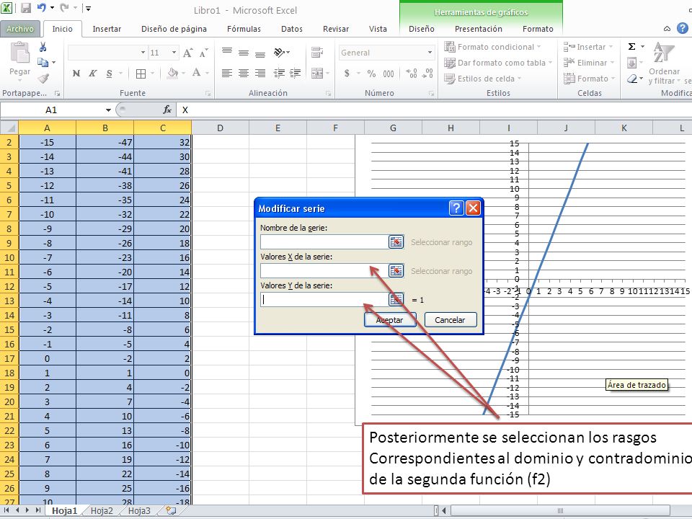This screenshot has height=519, width=692.
Task: Click the Pegar paste icon
Action: 20,53
